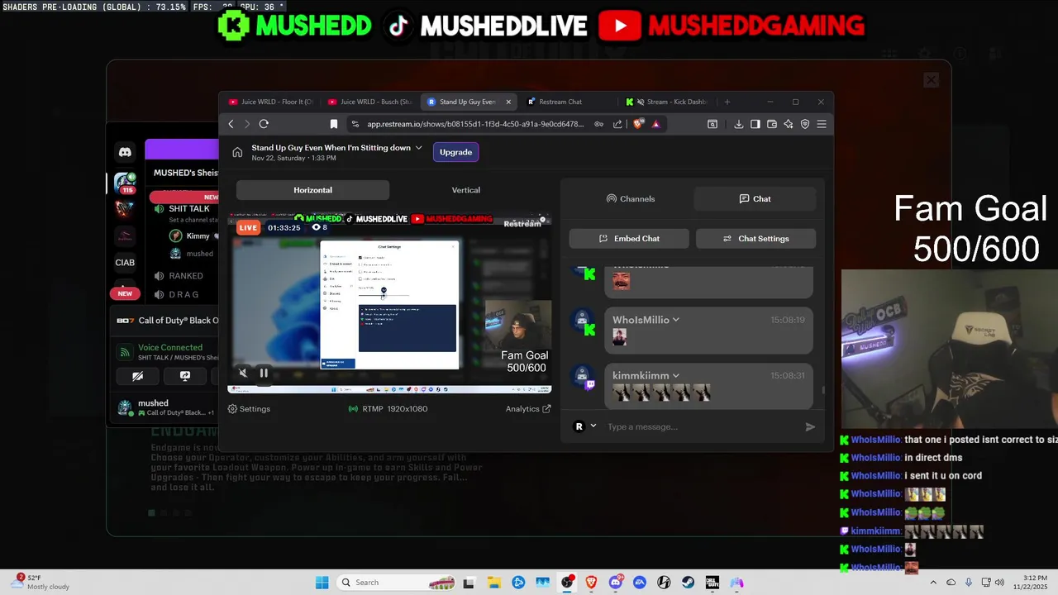Image resolution: width=1058 pixels, height=595 pixels.
Task: Select CIAB server in Discord sidebar
Action: pos(125,263)
